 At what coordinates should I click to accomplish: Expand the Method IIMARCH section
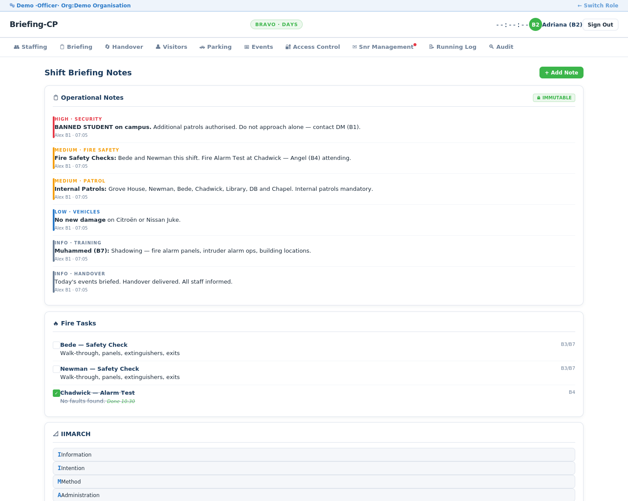(314, 482)
